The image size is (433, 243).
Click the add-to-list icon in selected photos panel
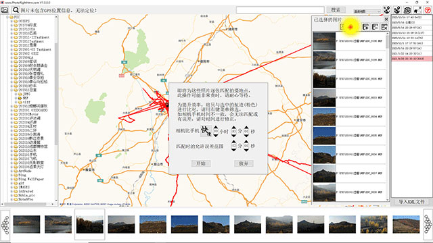pos(365,27)
